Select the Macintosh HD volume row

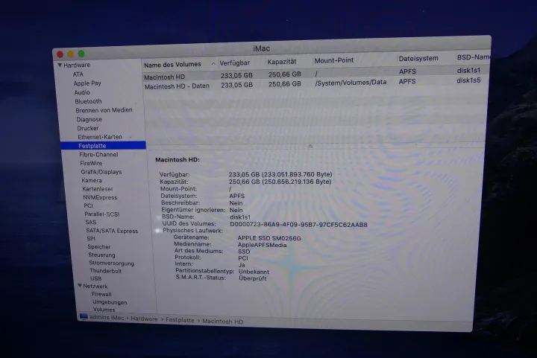[315, 74]
